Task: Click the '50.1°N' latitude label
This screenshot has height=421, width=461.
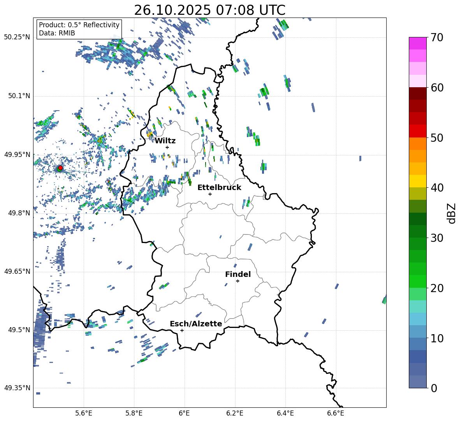Action: pos(19,96)
